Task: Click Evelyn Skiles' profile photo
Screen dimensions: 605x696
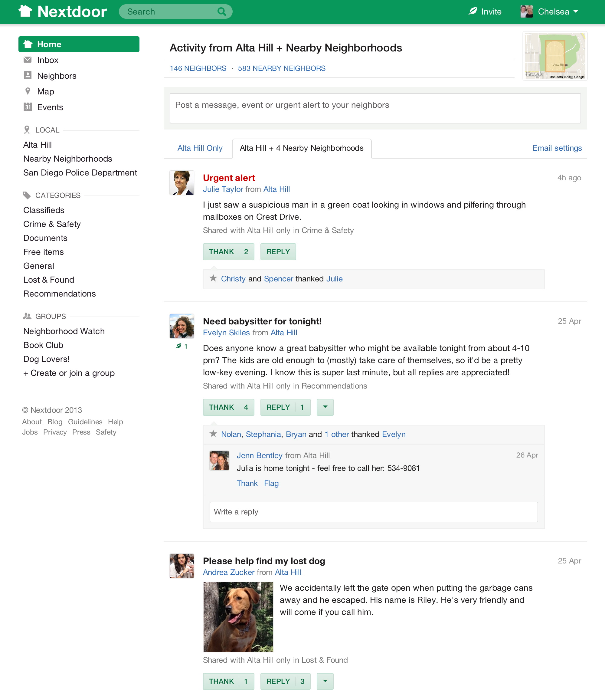Action: (181, 326)
